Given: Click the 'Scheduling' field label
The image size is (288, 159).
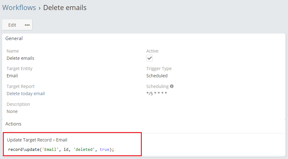Looking at the screenshot, I should point(157,86).
